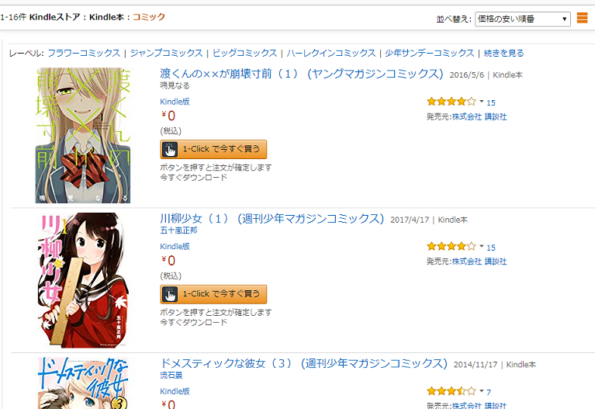Filter by ジャンプコミックス label
The image size is (595, 409).
[x=167, y=53]
